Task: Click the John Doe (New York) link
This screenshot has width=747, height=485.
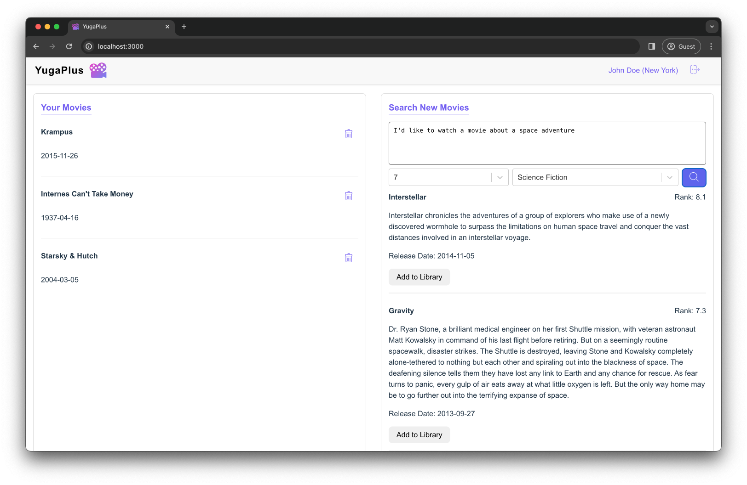Action: 643,70
